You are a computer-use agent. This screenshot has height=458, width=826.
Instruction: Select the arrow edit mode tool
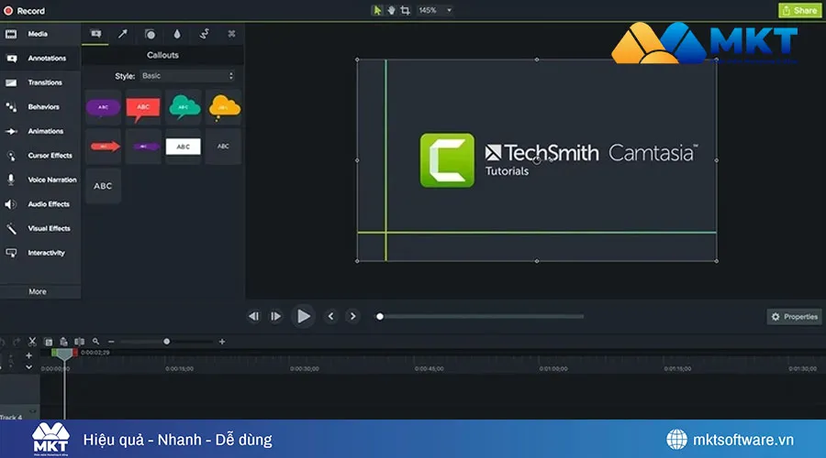tap(377, 10)
